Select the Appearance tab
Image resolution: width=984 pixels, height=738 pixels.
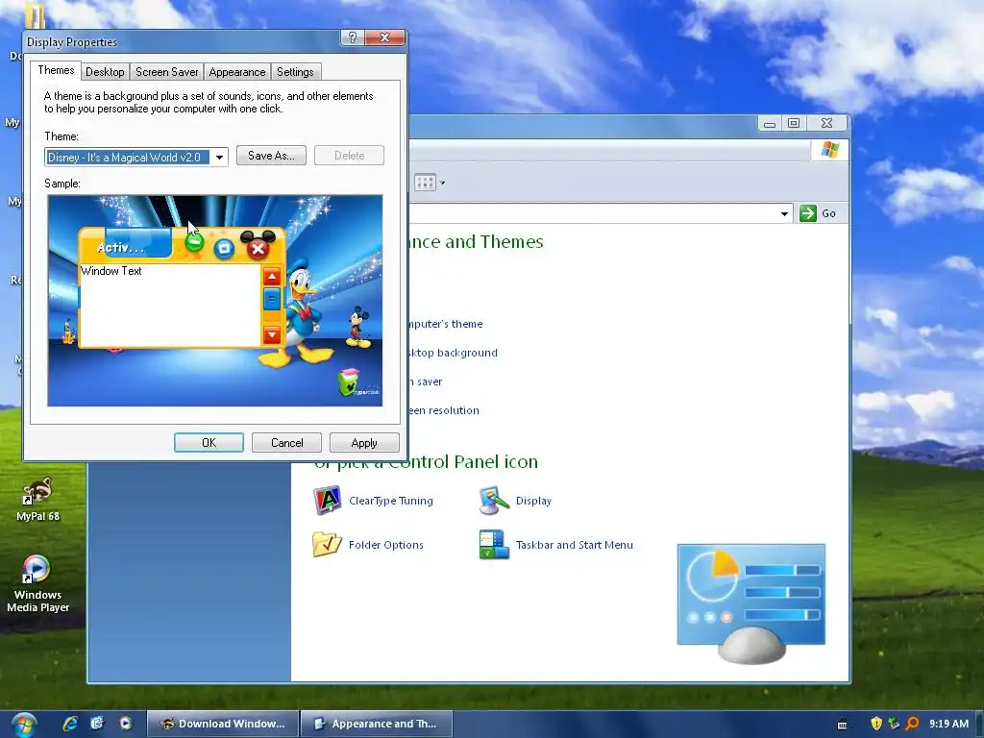pos(237,71)
